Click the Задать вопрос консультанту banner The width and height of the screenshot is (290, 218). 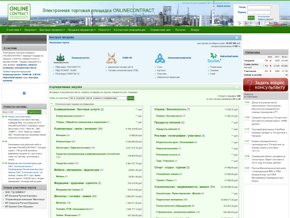[x=266, y=85]
